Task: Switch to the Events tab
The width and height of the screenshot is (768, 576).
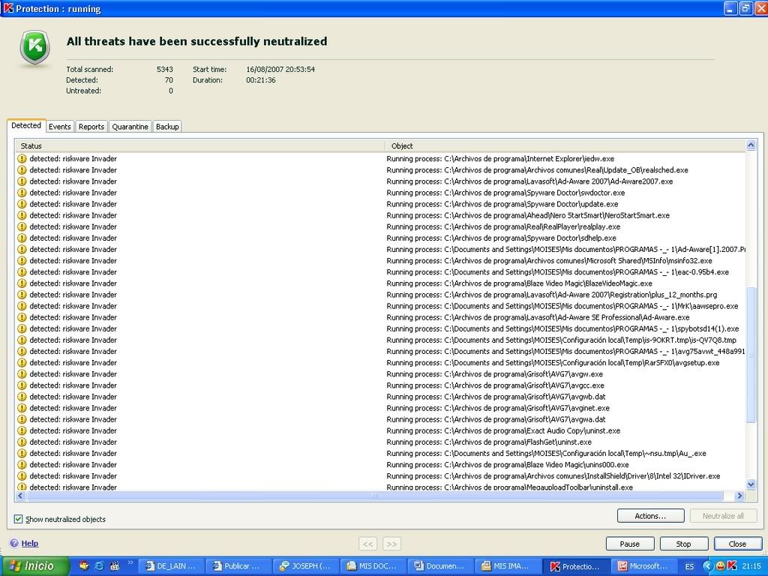Action: coord(60,126)
